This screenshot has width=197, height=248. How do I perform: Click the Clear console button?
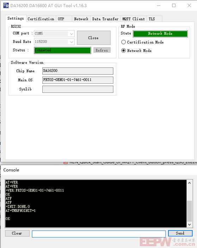17,233
